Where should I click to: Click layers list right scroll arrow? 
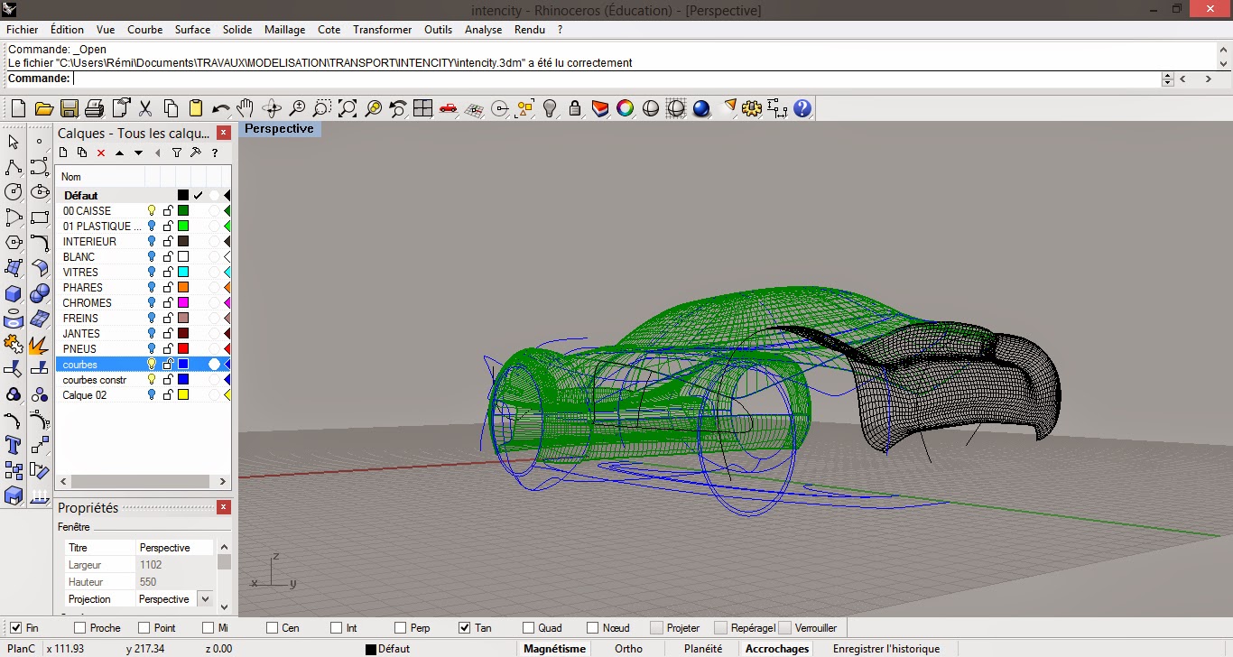[224, 482]
